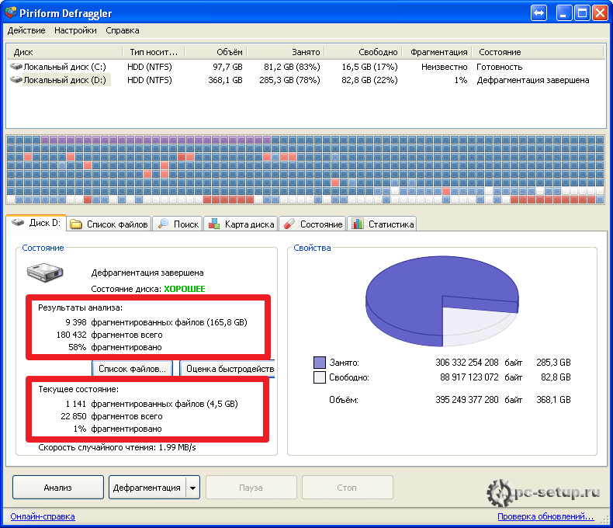Click the drive icon on the Диск D: tab
The width and height of the screenshot is (613, 528).
18,223
